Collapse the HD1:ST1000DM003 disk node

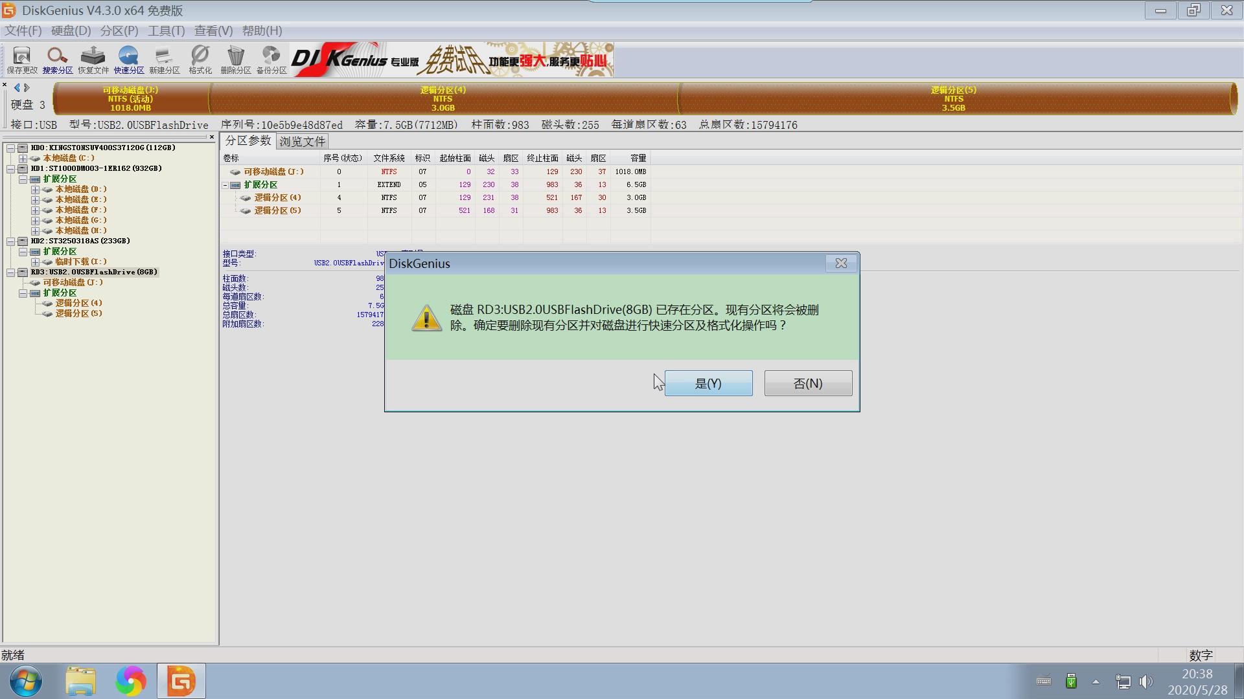pos(11,170)
